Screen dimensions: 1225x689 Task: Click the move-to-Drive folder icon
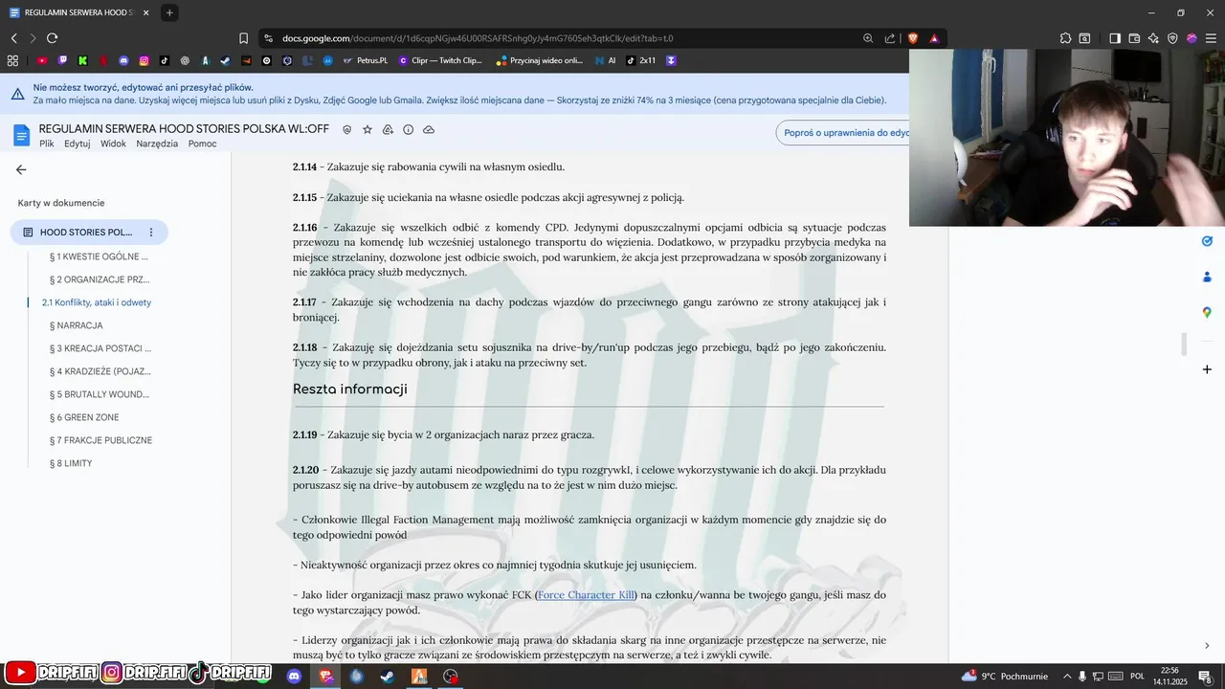click(388, 129)
